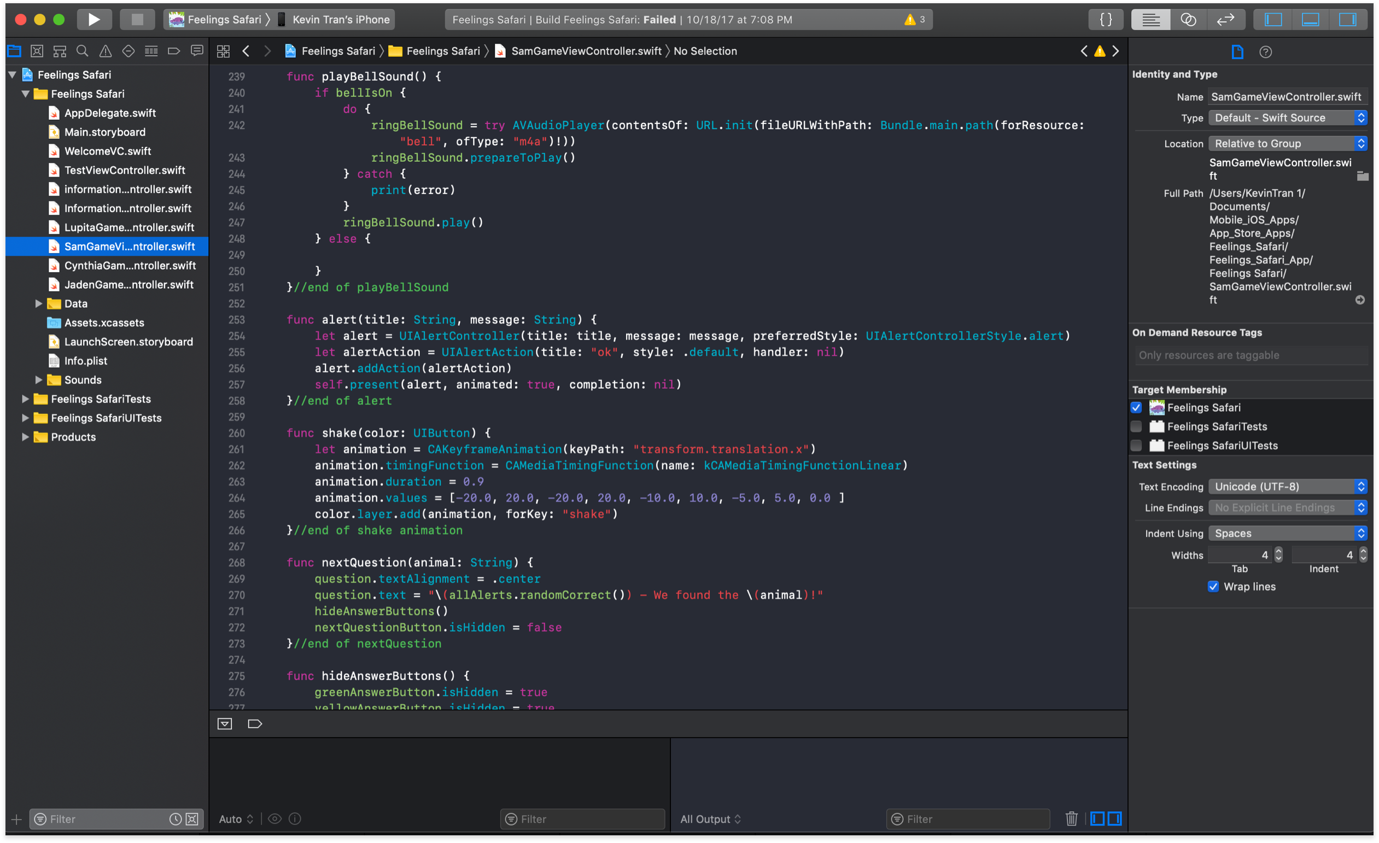1379x843 pixels.
Task: Check Feelings SafariTests target membership
Action: point(1136,426)
